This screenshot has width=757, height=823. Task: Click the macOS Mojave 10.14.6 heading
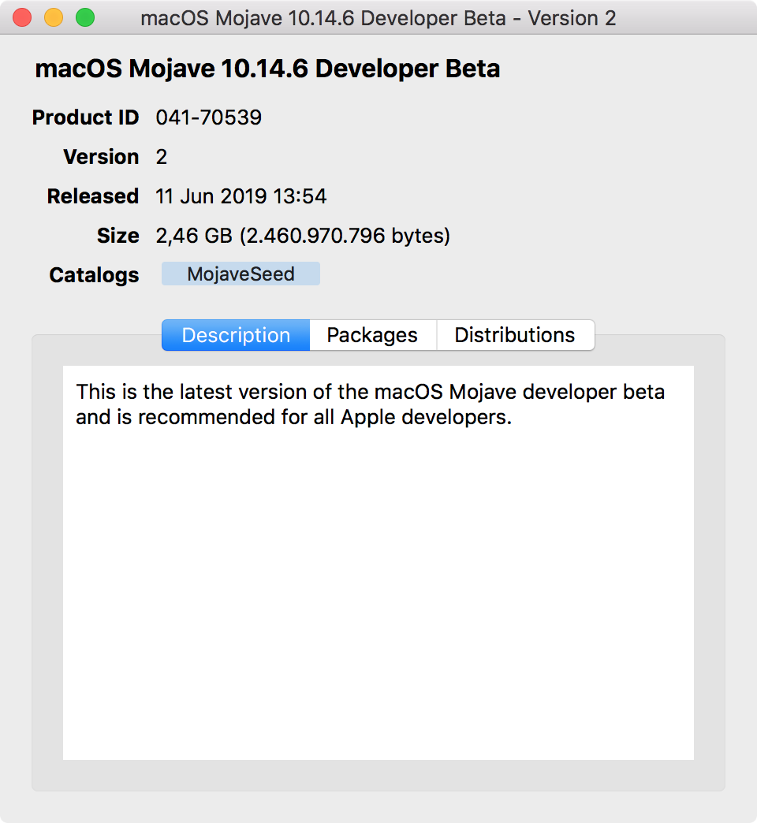[267, 69]
